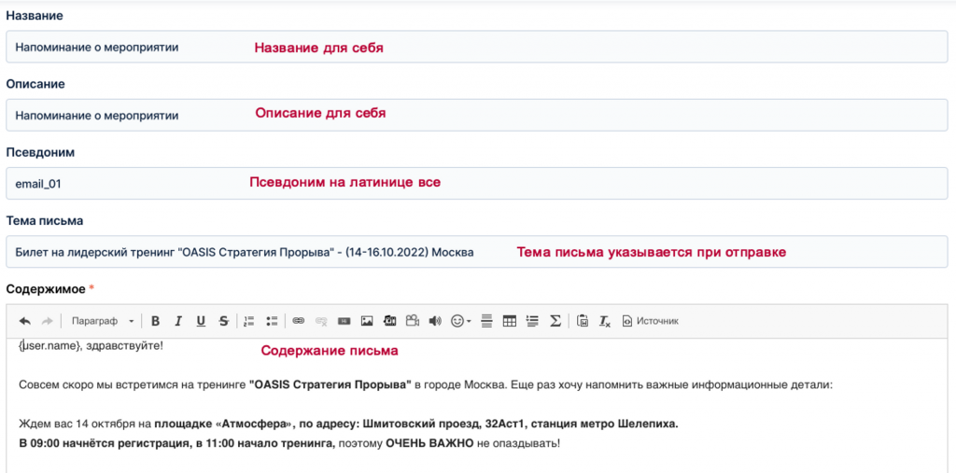The height and width of the screenshot is (473, 956).
Task: Click the indented list icon after table
Action: tap(532, 321)
